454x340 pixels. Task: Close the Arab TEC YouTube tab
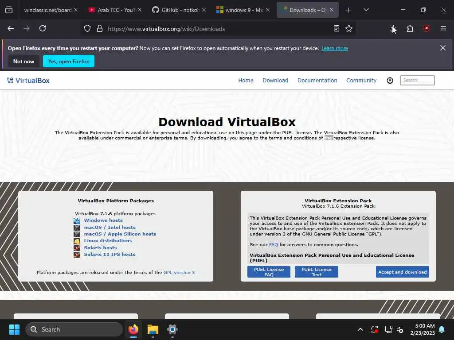click(x=140, y=10)
